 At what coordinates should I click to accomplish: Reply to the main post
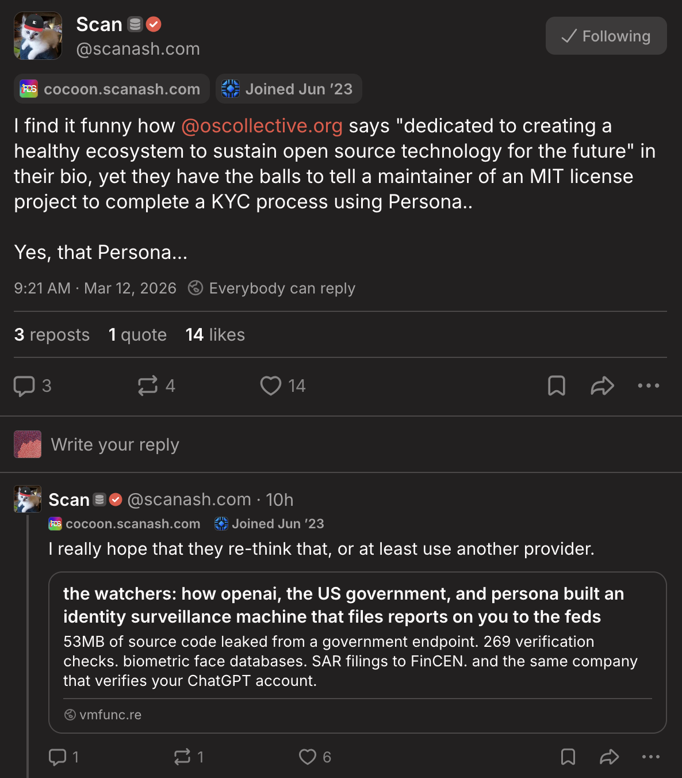pyautogui.click(x=24, y=386)
